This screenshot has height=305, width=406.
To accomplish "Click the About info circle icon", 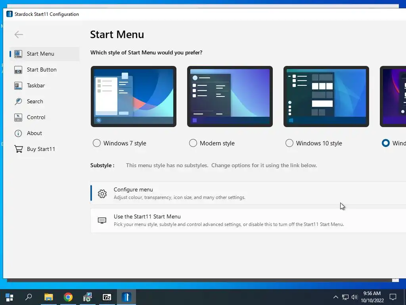I will [x=18, y=133].
